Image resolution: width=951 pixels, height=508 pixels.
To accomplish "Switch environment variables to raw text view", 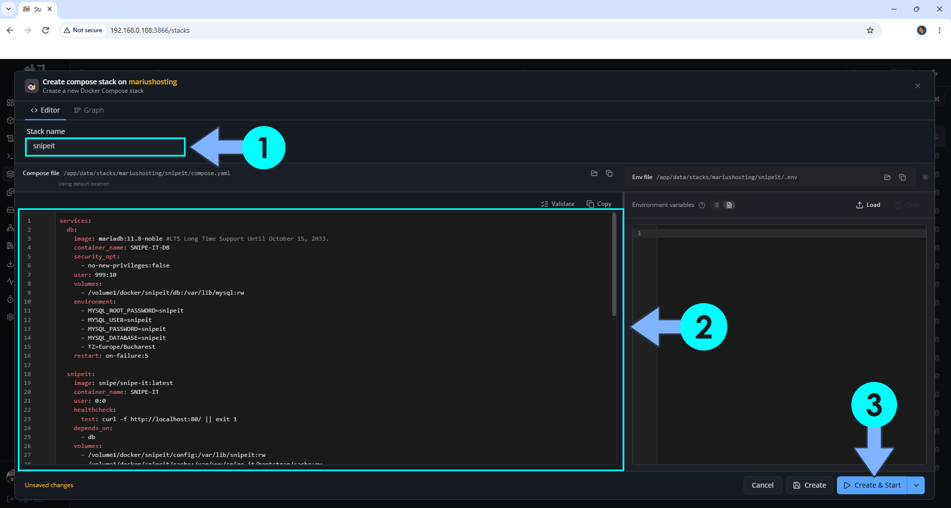I will (x=729, y=205).
